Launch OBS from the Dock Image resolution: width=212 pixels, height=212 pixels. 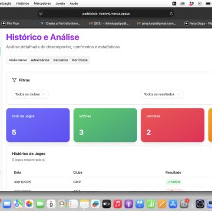[200, 204]
